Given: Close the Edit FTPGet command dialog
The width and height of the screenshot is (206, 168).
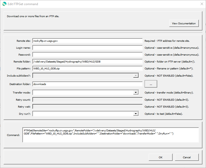Looking at the screenshot, I should [x=202, y=4].
